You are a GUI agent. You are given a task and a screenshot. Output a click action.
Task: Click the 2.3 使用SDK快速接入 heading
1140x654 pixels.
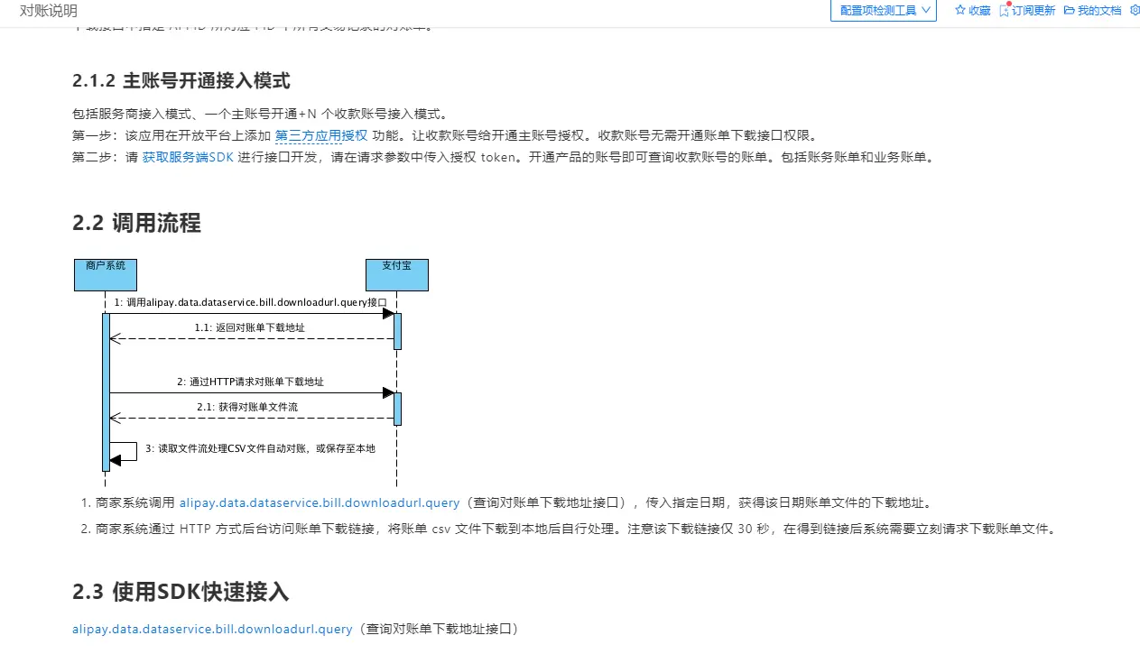coord(181,592)
